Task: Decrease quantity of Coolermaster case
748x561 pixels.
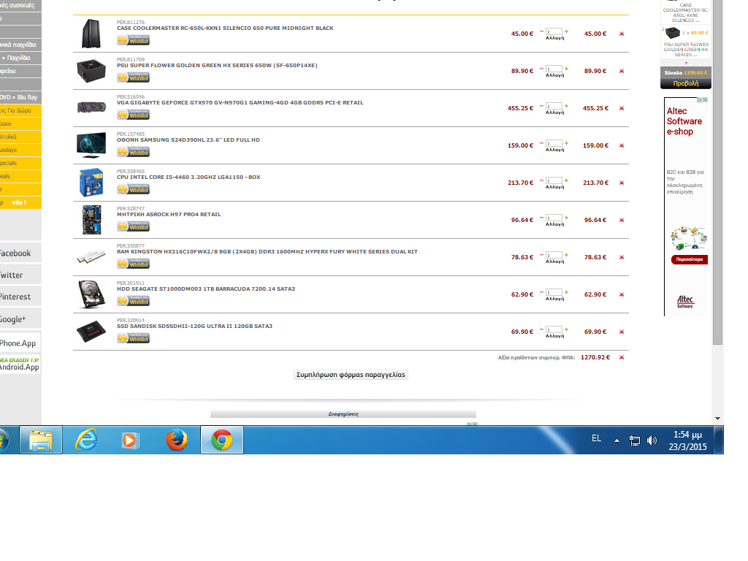Action: 541,31
